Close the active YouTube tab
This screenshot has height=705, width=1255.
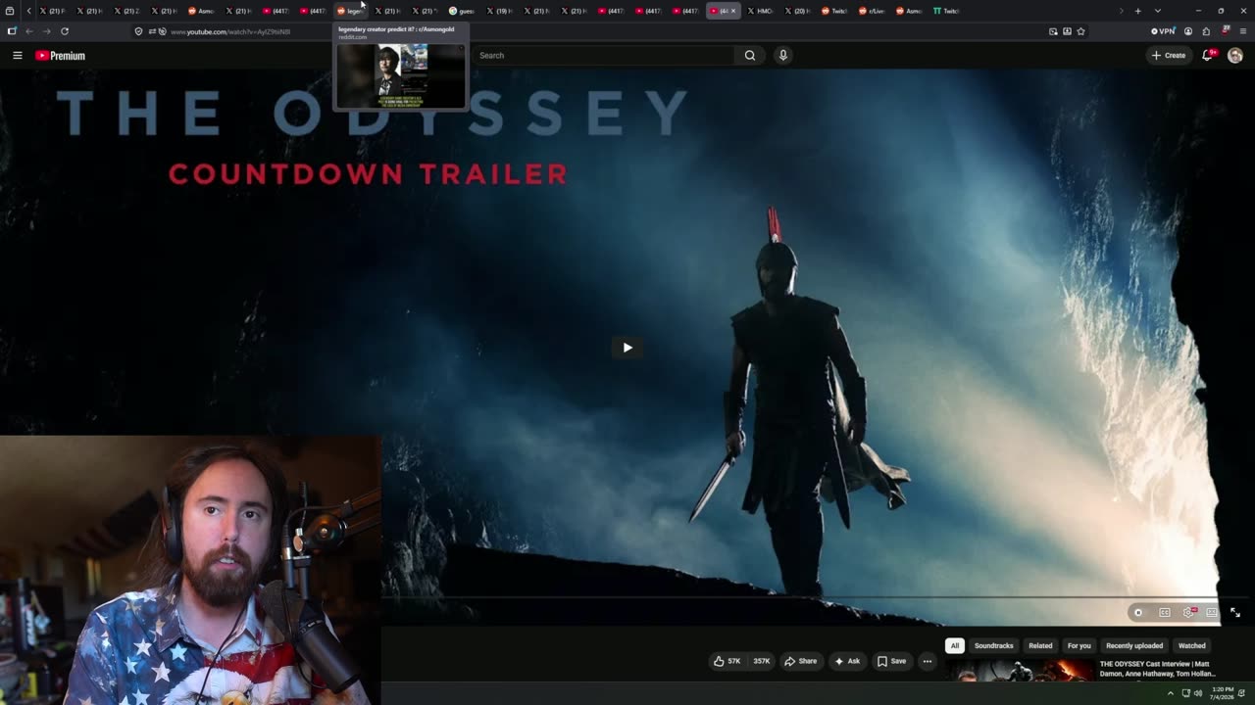[x=732, y=11]
